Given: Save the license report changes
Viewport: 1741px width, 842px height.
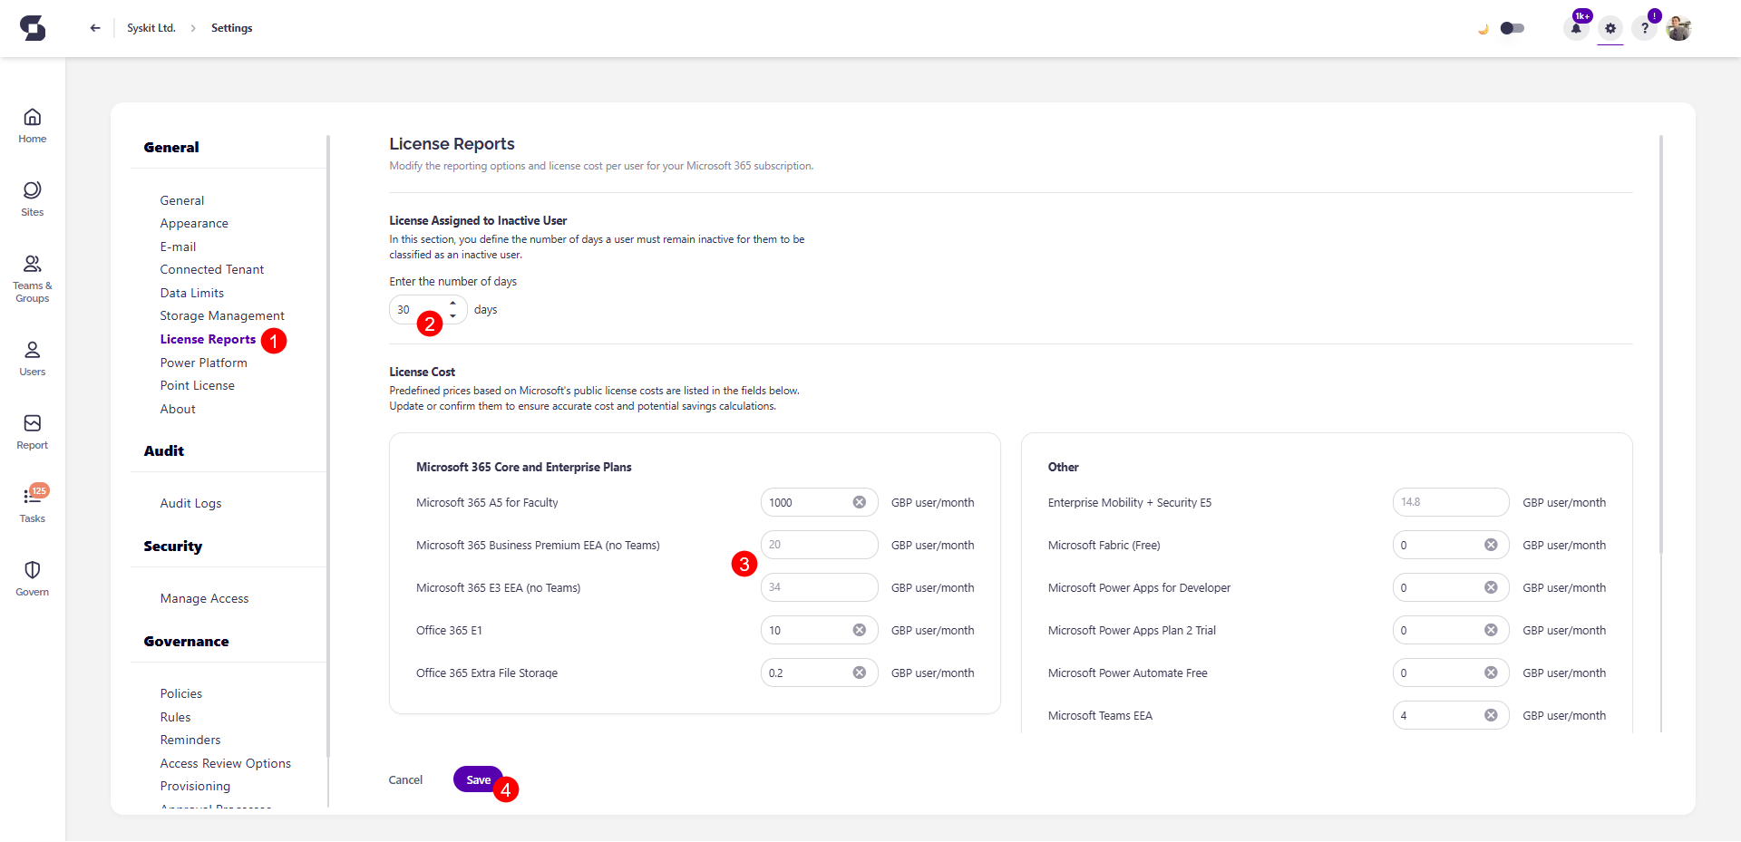Looking at the screenshot, I should click(x=478, y=779).
